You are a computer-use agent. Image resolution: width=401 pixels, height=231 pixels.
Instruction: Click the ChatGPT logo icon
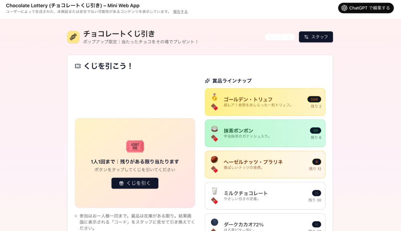coord(344,8)
